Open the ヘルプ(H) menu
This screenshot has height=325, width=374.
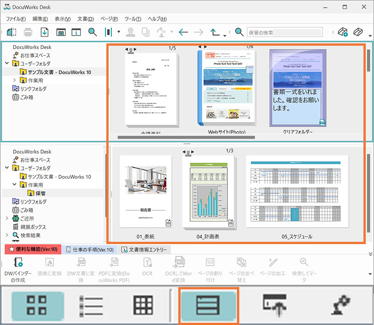pos(157,19)
